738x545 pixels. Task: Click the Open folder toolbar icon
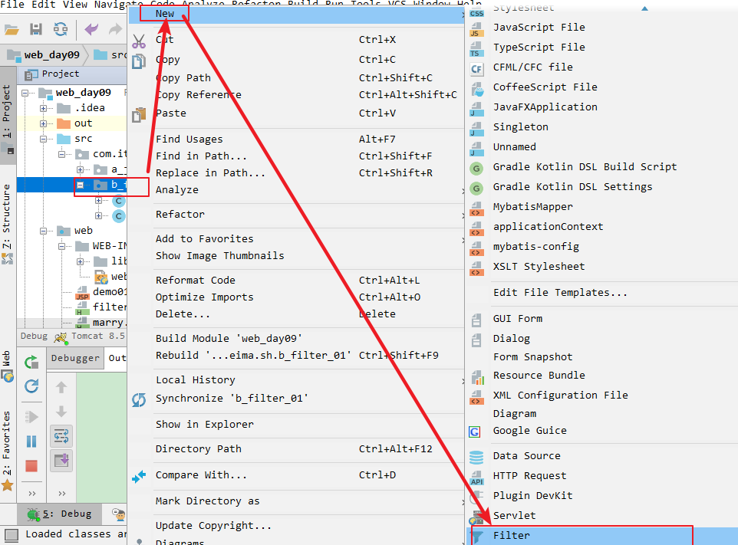coord(12,30)
